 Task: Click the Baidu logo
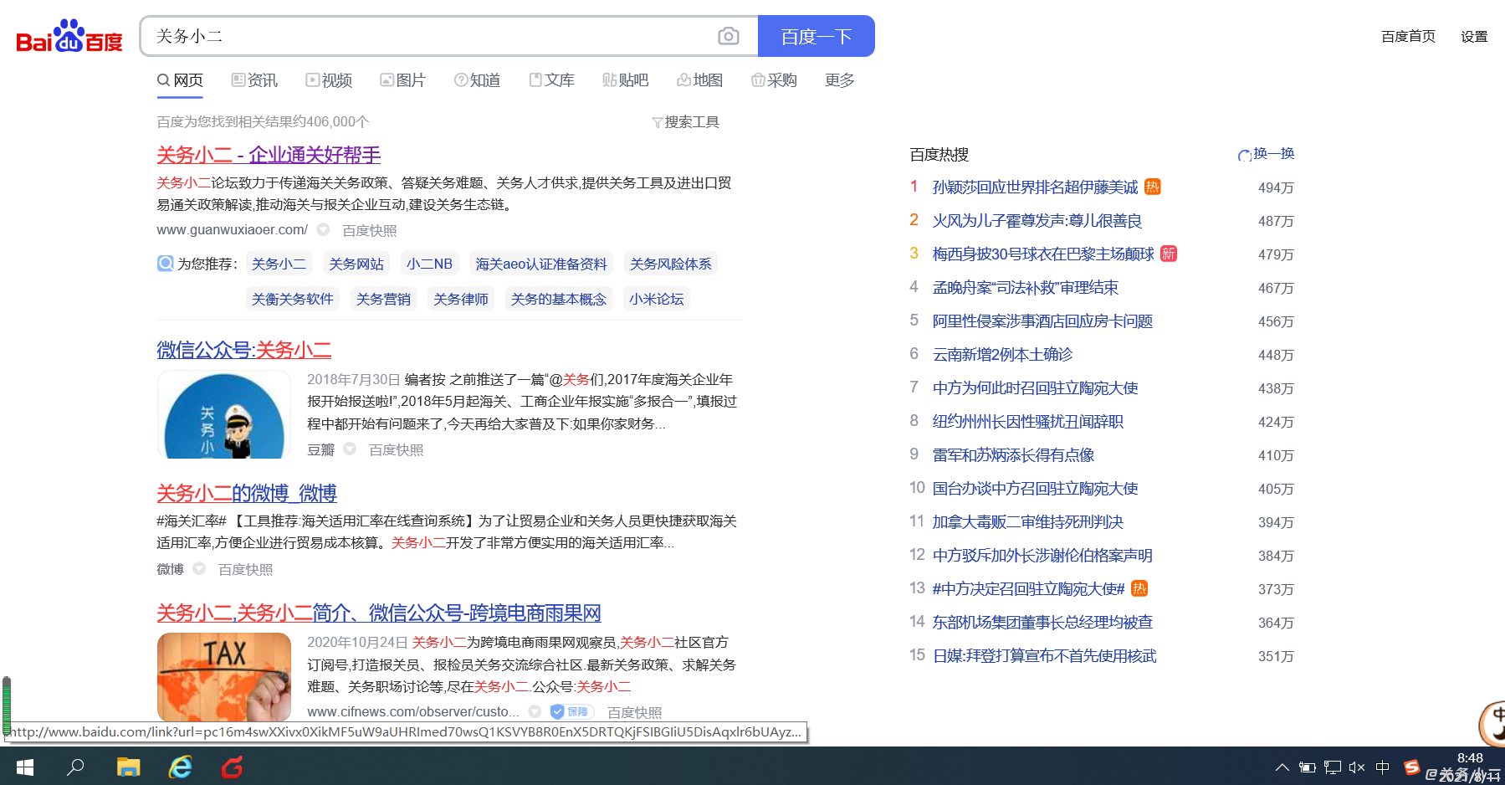[x=69, y=36]
